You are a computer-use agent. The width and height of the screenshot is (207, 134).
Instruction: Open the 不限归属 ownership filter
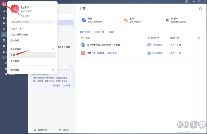153,38
